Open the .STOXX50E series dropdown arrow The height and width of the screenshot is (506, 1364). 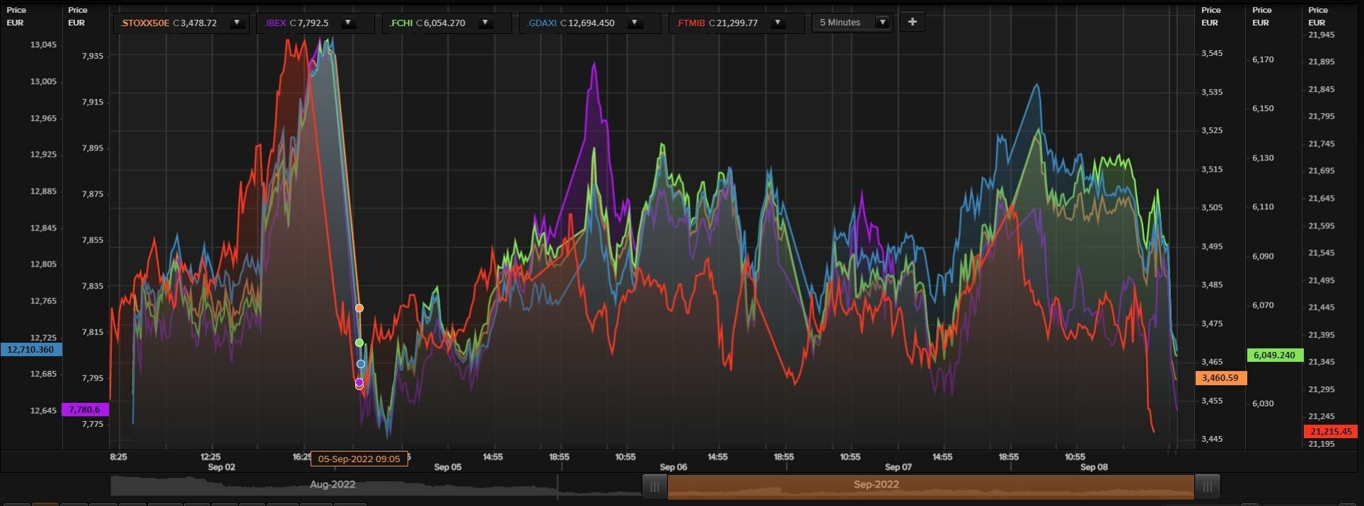click(x=237, y=23)
